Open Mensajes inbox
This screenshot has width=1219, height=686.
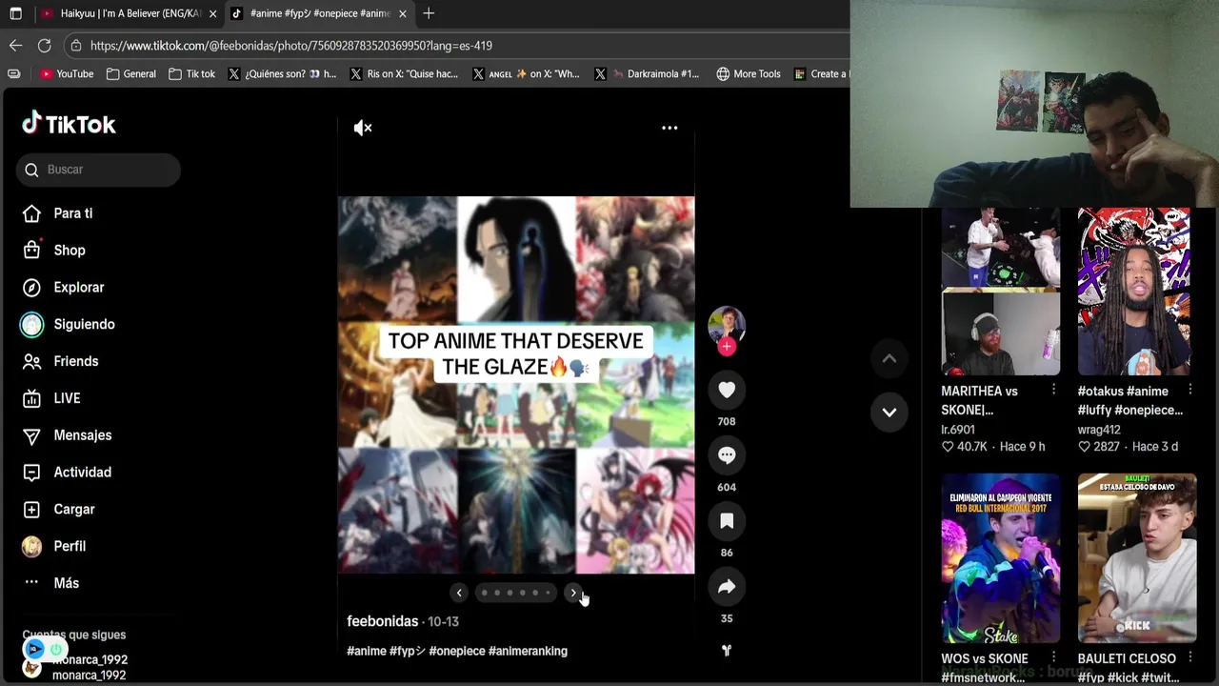[x=68, y=435]
